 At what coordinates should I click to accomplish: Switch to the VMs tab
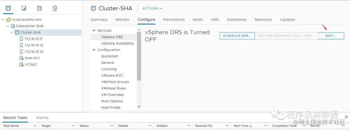pyautogui.click(x=215, y=20)
